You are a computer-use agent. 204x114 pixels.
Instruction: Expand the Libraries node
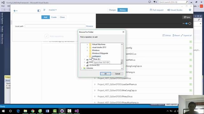[82, 68]
